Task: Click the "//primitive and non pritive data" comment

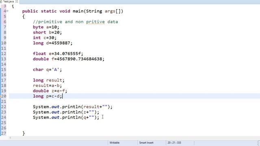Action: click(76, 21)
